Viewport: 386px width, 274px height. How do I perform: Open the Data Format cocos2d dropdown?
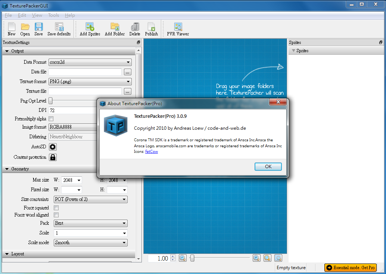[90, 62]
